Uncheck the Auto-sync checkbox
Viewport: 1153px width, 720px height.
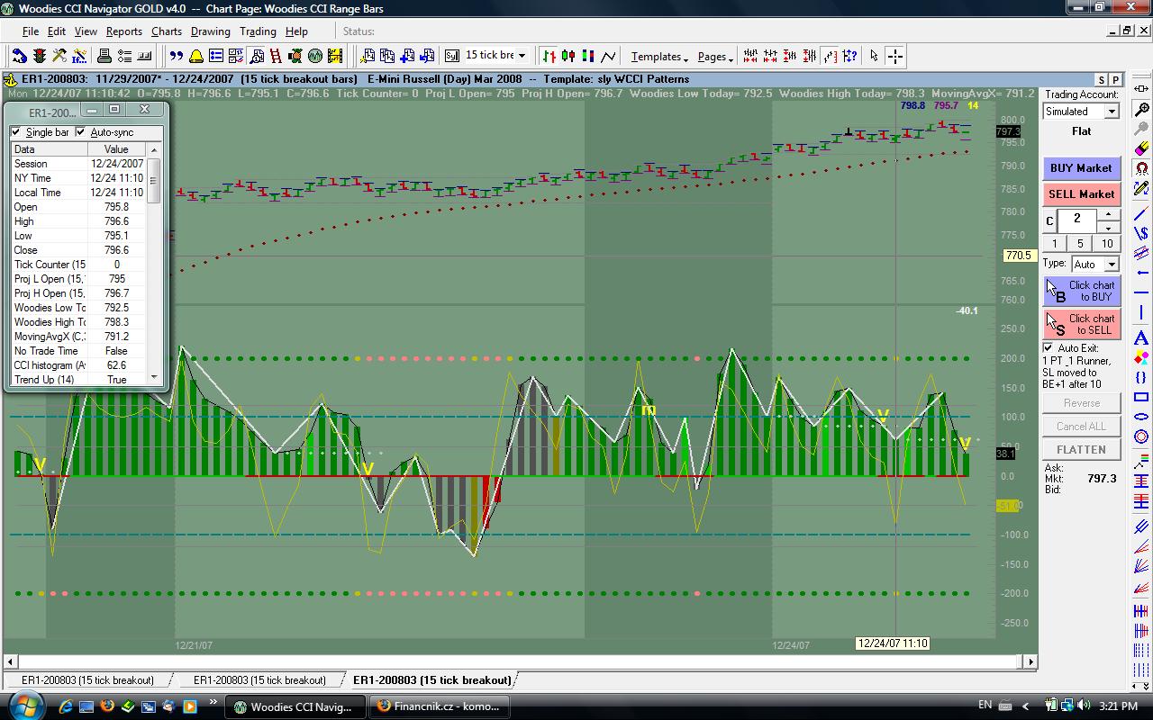81,132
